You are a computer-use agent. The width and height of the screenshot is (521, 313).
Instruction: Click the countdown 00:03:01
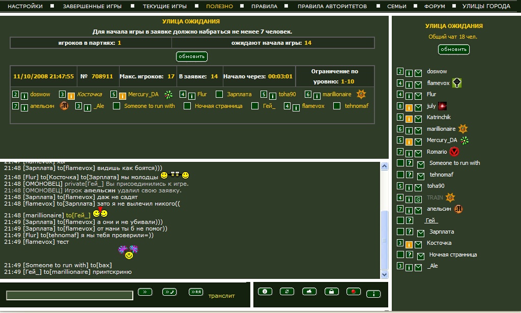(280, 76)
